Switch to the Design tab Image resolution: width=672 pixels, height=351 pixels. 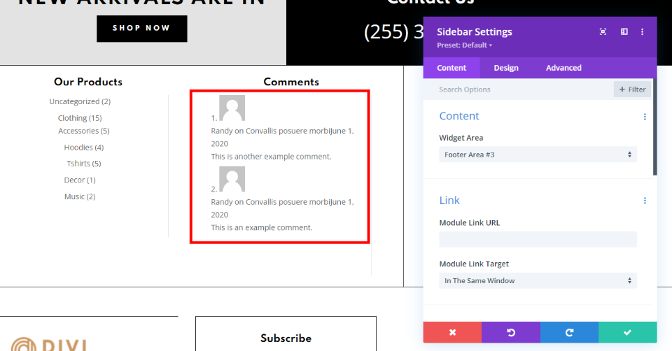tap(506, 68)
